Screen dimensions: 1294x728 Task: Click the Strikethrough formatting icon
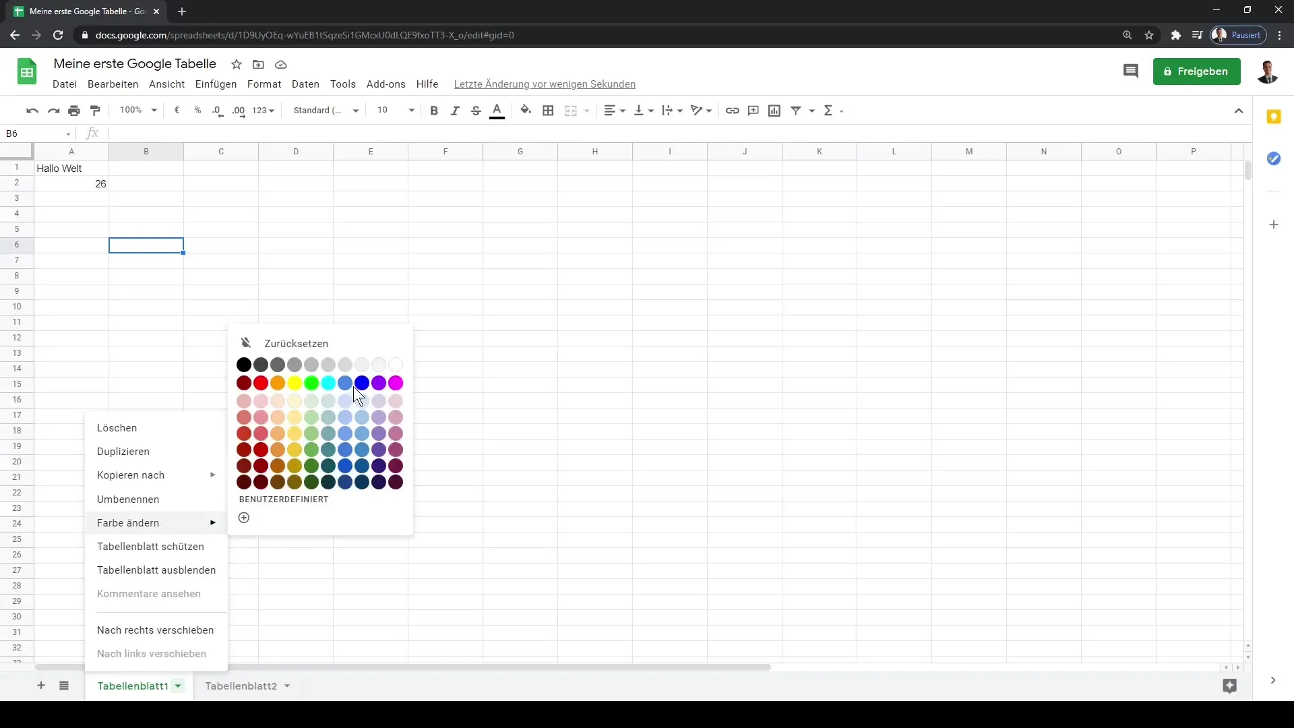tap(475, 111)
